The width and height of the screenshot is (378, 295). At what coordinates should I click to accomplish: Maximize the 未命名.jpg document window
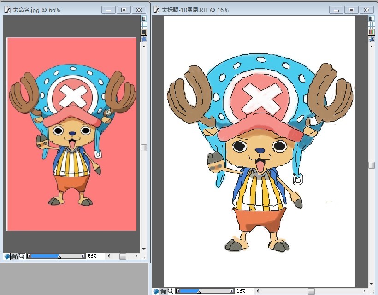point(124,10)
